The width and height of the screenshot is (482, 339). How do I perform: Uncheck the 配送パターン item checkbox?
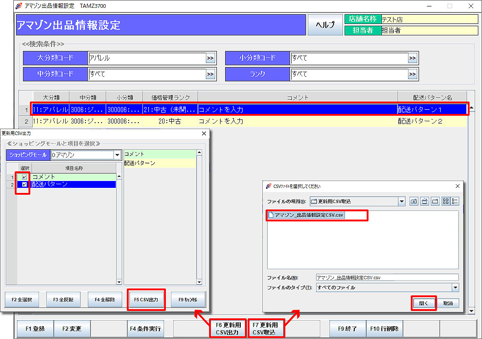pyautogui.click(x=24, y=184)
